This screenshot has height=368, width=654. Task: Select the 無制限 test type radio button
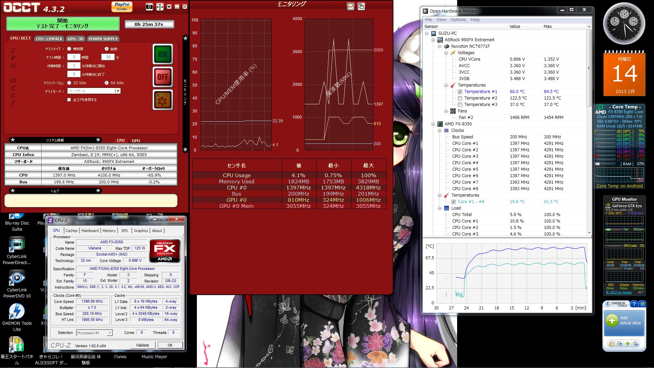(69, 49)
